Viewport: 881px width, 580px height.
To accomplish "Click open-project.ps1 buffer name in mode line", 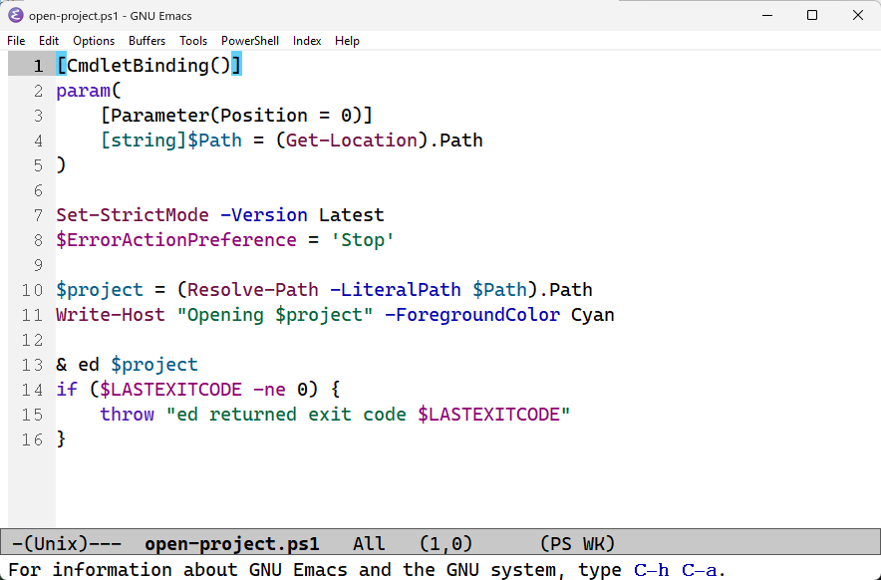I will [232, 543].
